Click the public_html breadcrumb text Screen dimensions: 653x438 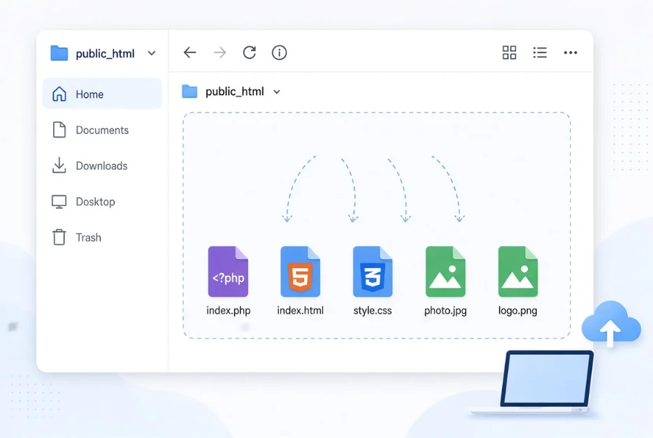tap(234, 92)
